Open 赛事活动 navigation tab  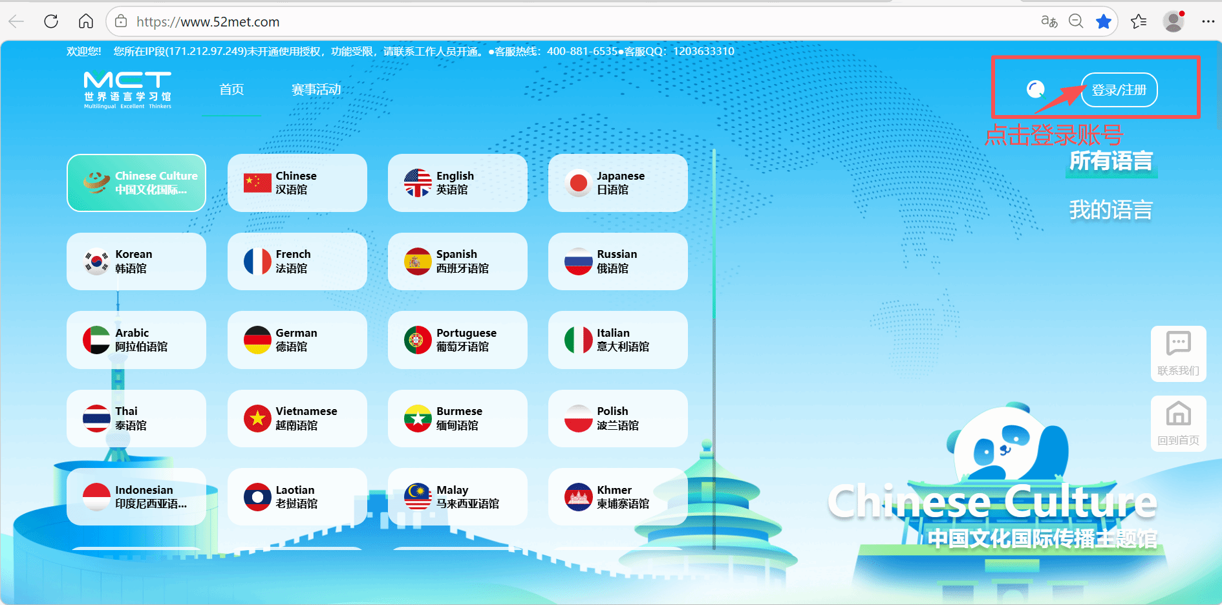tap(316, 89)
